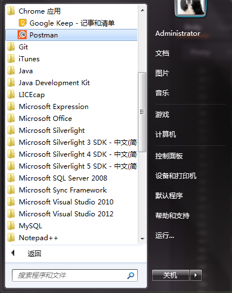Expand Microsoft Silverlight 3 SDK folder
The width and height of the screenshot is (232, 293).
[x=78, y=143]
